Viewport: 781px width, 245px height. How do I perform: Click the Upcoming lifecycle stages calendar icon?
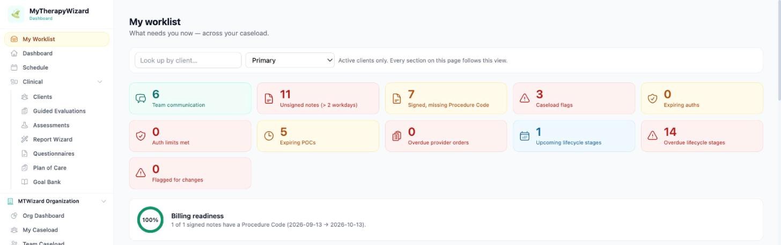click(525, 136)
